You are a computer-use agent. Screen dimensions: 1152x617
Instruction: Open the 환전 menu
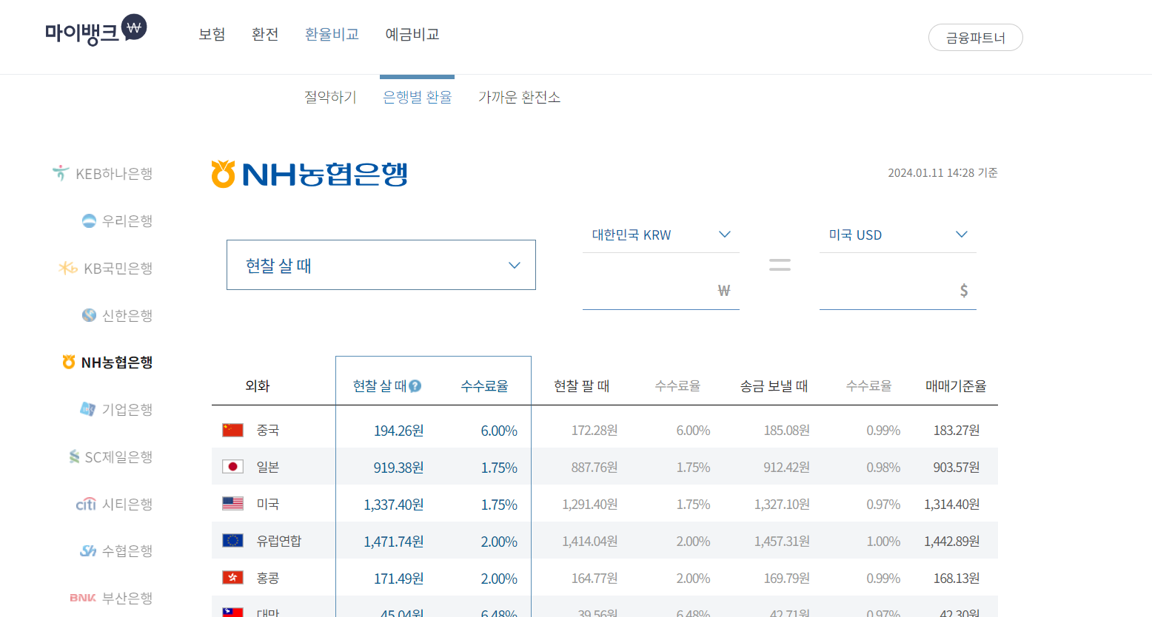(x=265, y=35)
